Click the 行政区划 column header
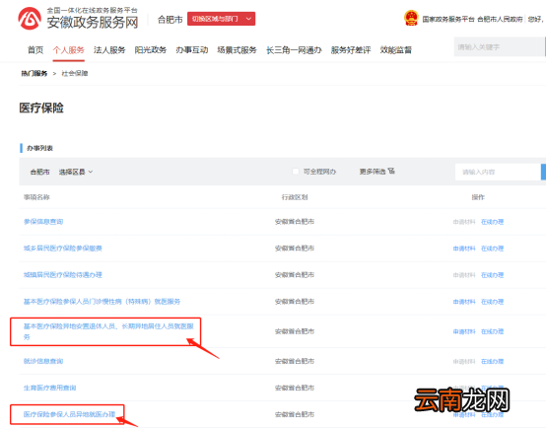 pyautogui.click(x=295, y=197)
